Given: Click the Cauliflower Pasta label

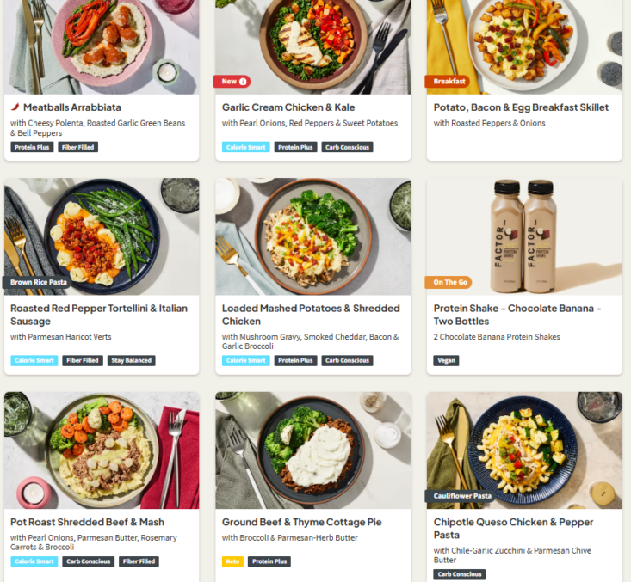Looking at the screenshot, I should coord(461,496).
